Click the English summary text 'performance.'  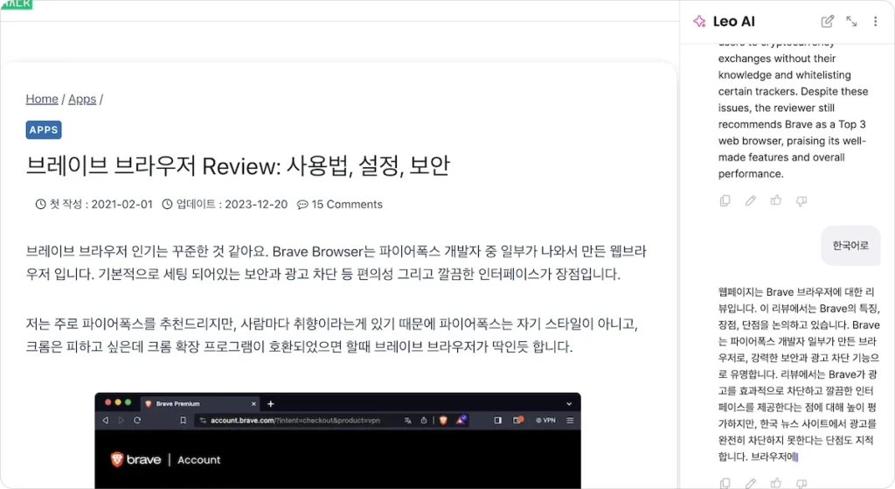751,174
